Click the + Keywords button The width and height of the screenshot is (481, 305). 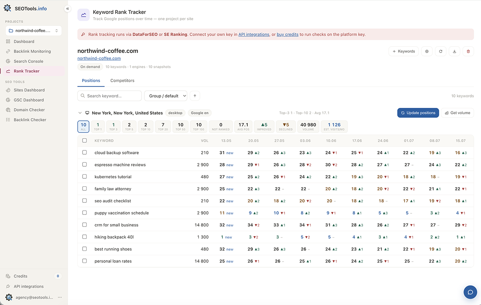[x=404, y=51]
